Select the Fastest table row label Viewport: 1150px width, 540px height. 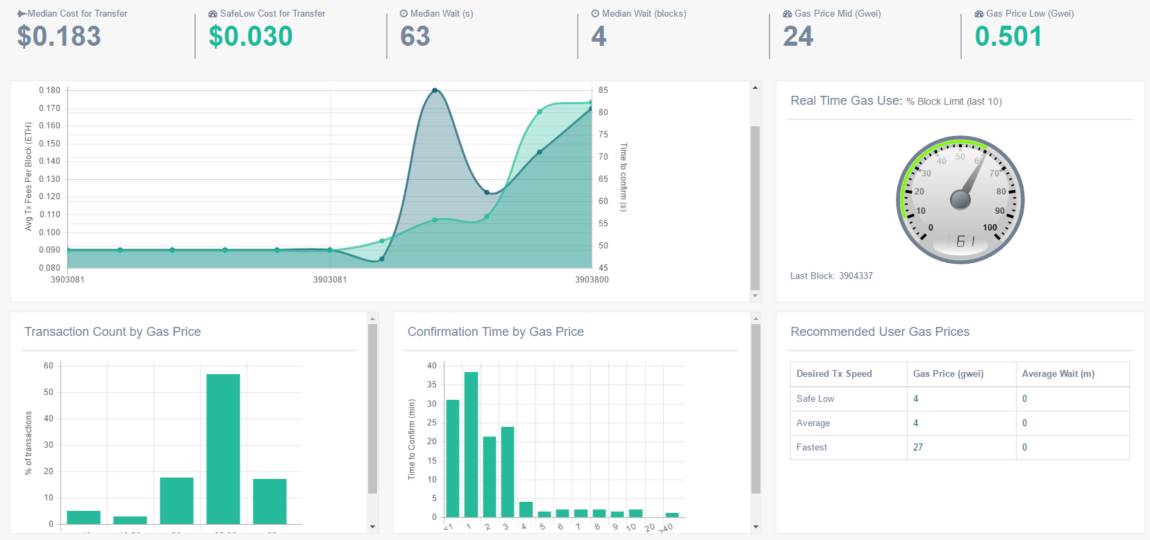tap(812, 448)
